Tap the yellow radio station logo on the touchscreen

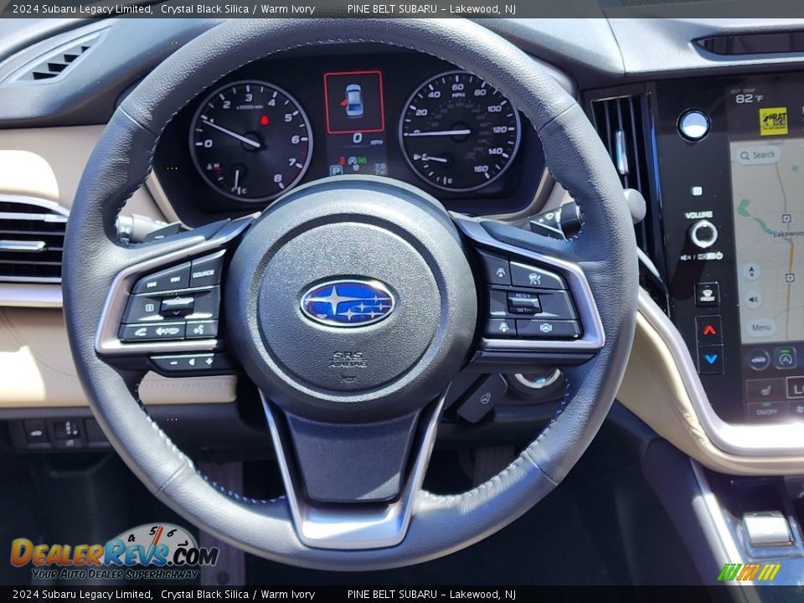click(773, 121)
